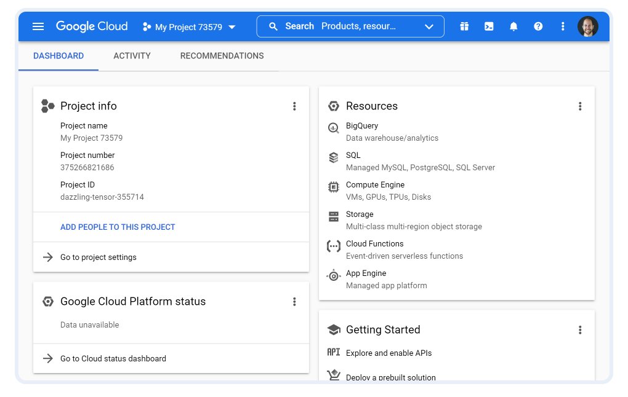Select project name value My Project 73579

coord(92,138)
